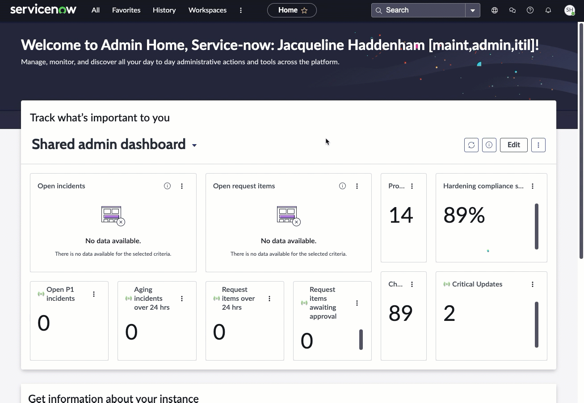This screenshot has width=584, height=403.
Task: Open the chat sidebar icon
Action: click(513, 10)
